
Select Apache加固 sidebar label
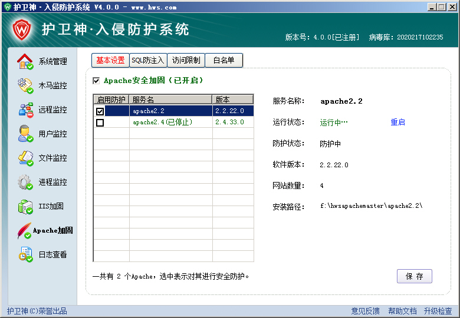(x=53, y=230)
